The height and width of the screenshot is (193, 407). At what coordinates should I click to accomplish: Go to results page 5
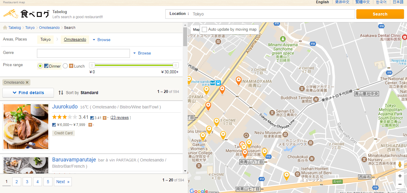tap(48, 182)
